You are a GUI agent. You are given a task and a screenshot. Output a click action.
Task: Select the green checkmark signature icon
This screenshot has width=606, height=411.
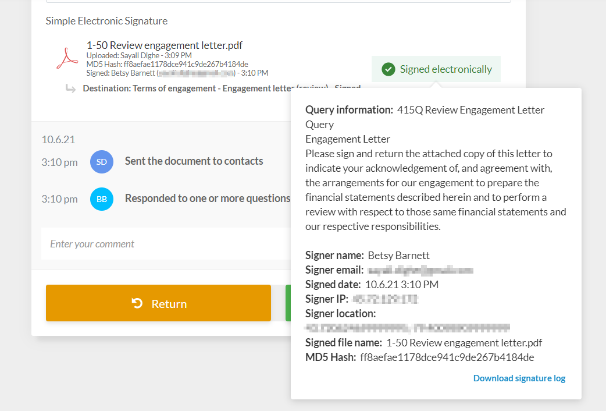point(389,69)
